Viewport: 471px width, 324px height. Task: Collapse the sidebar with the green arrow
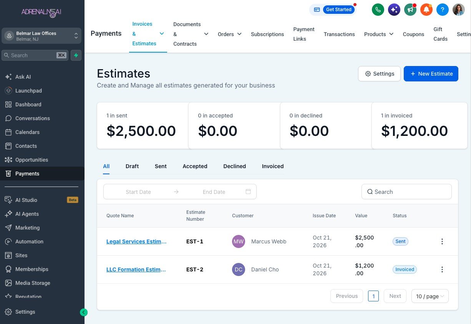point(84,312)
